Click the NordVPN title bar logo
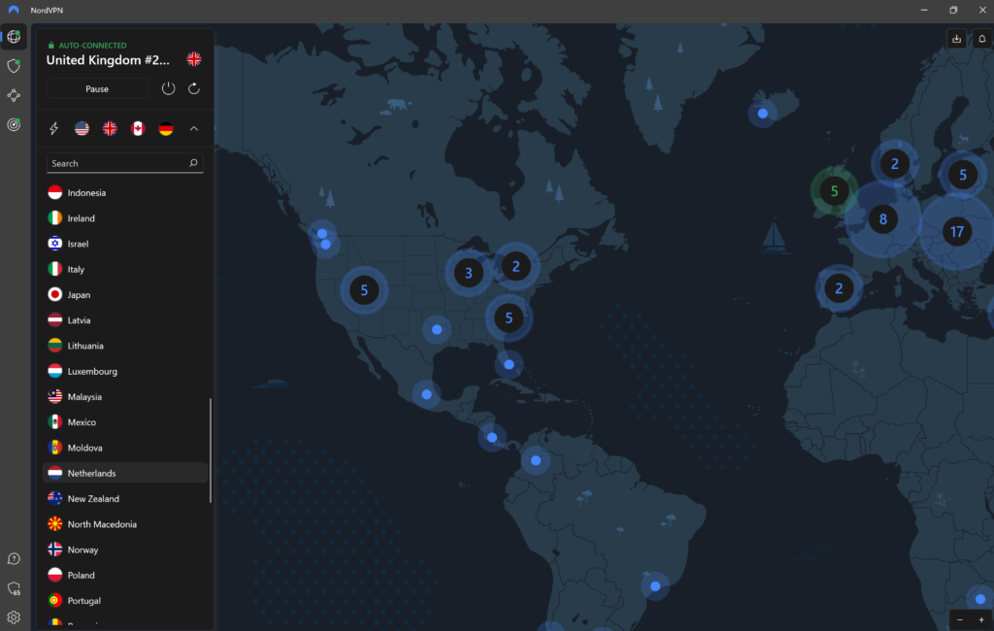 coord(14,10)
